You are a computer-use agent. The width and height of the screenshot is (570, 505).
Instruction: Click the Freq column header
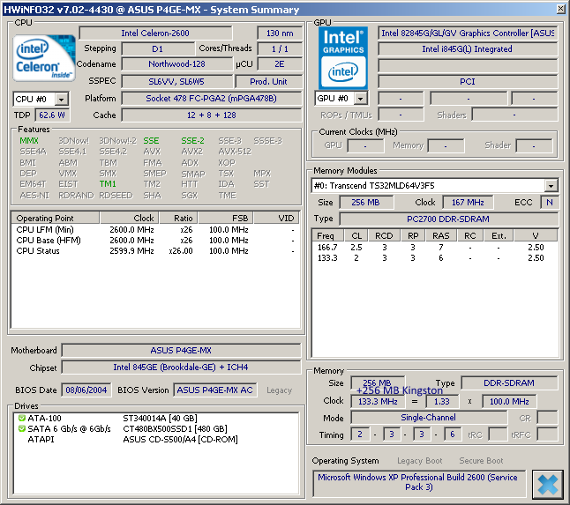[x=326, y=235]
